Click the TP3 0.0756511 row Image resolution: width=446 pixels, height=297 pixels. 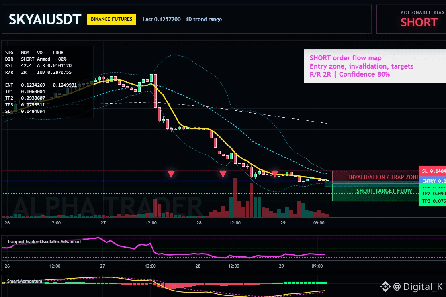[25, 105]
